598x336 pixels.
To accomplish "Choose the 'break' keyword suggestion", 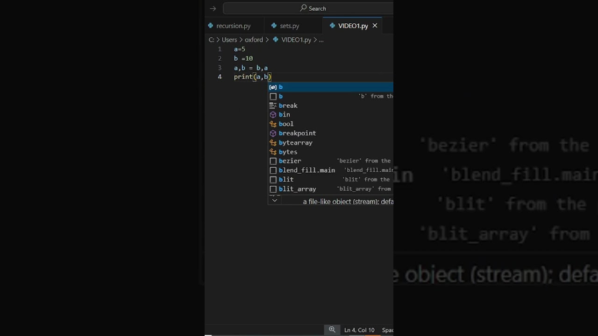I will click(x=288, y=105).
